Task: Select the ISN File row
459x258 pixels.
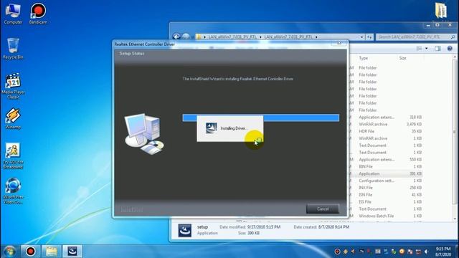Action: [x=386, y=195]
